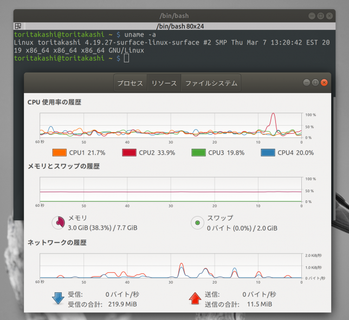Pick the red CPU2 color swatch
The height and width of the screenshot is (320, 349).
click(x=129, y=153)
